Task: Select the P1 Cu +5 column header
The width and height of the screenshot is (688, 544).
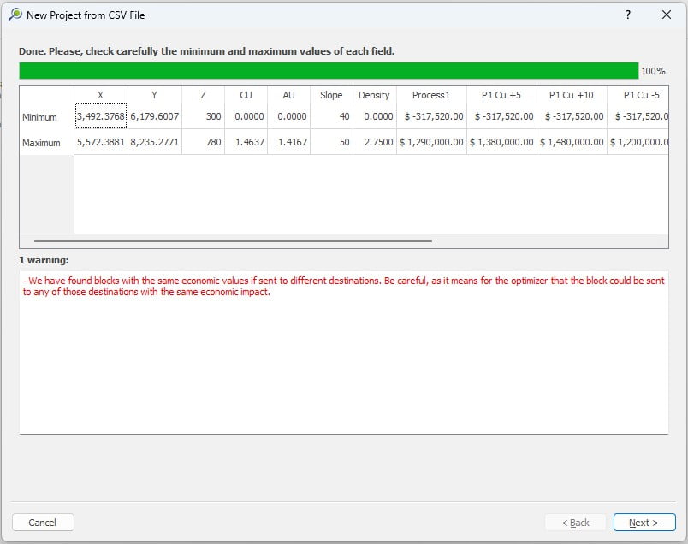Action: coord(501,95)
